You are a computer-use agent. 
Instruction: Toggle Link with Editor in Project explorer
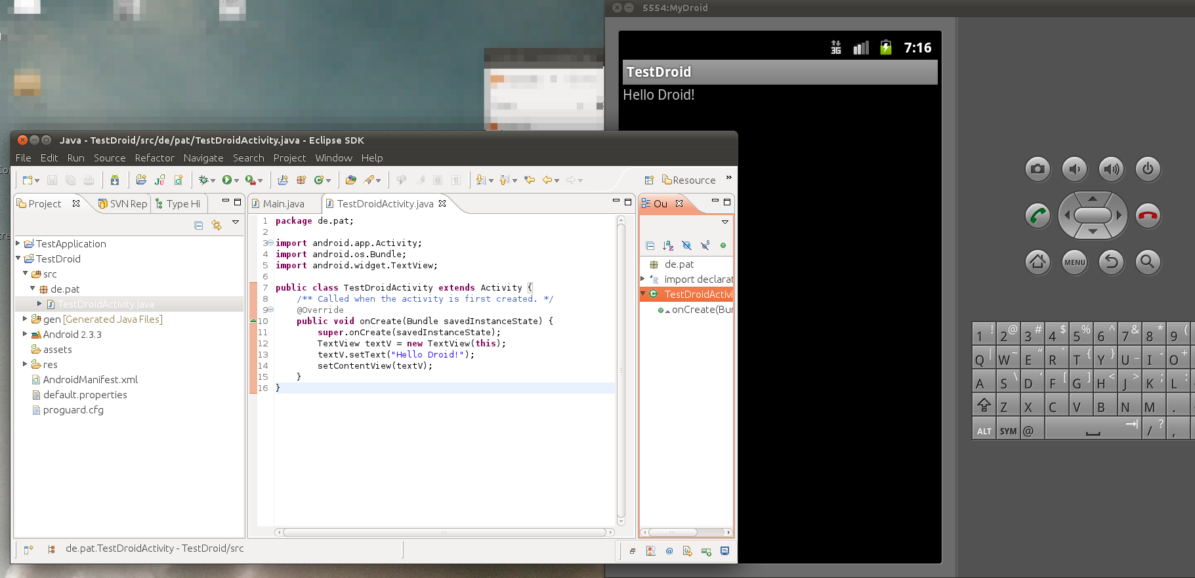[217, 225]
